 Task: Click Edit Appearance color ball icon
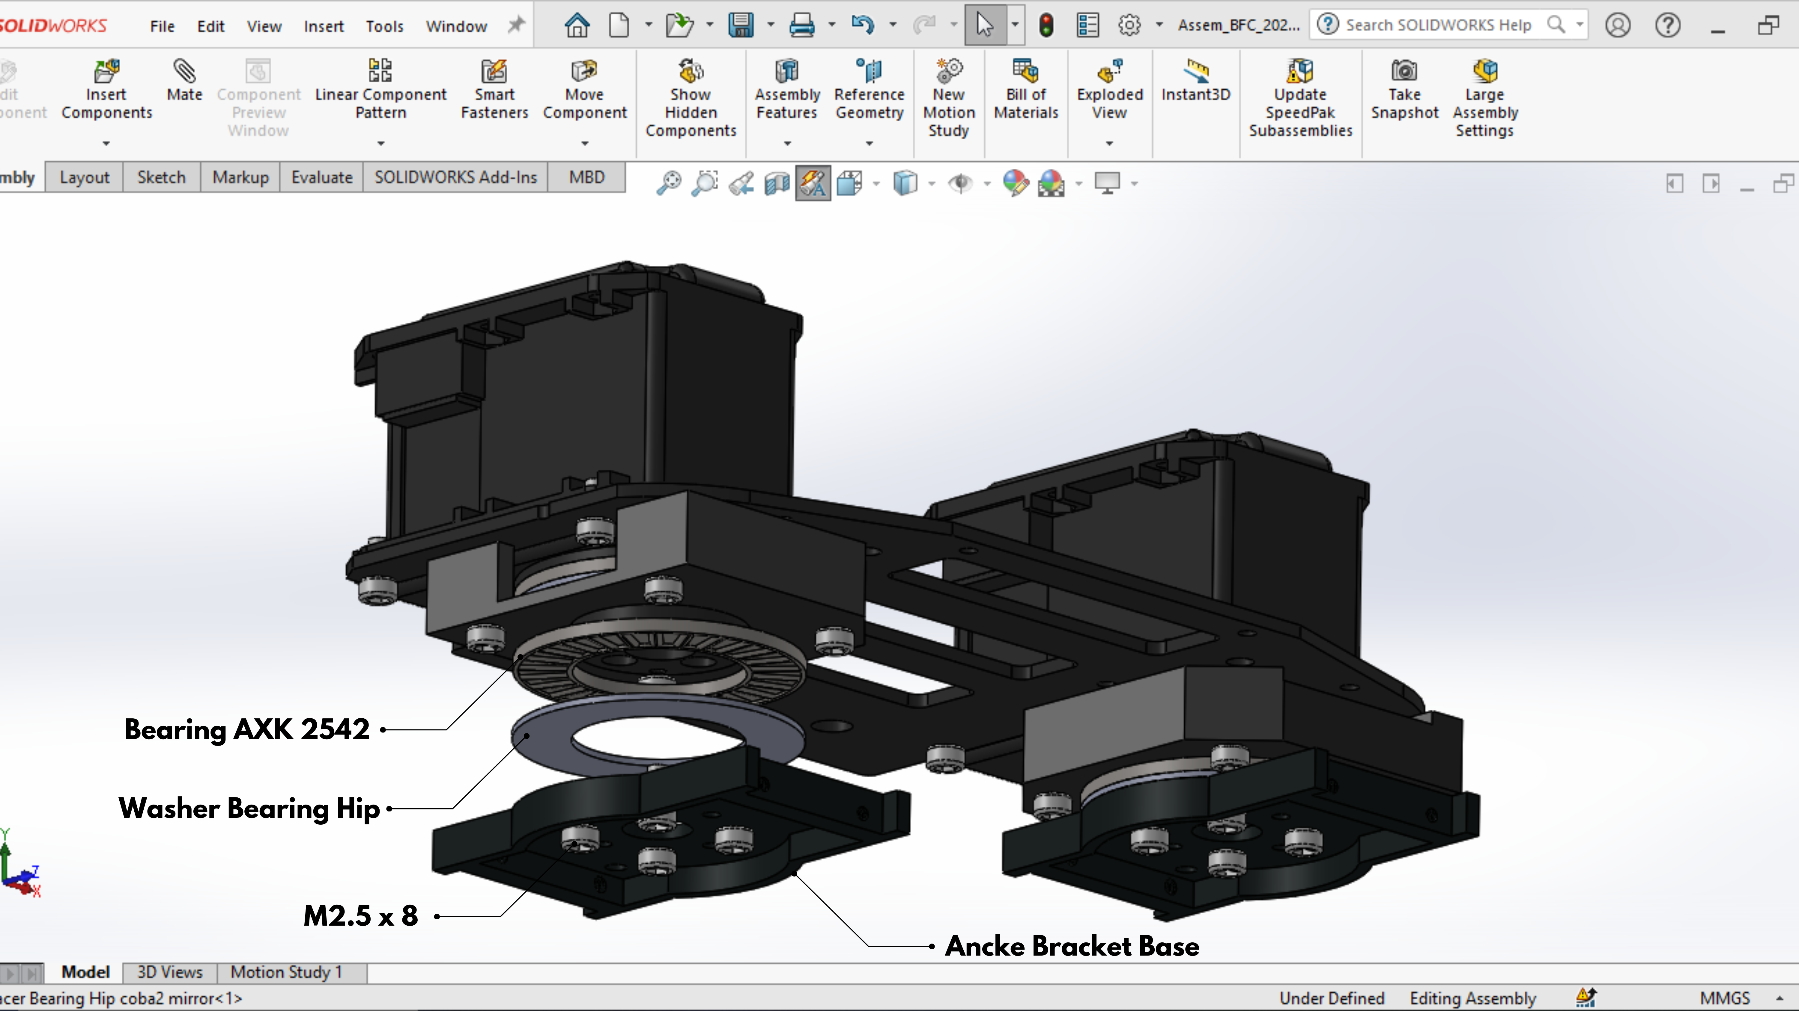pos(1016,184)
